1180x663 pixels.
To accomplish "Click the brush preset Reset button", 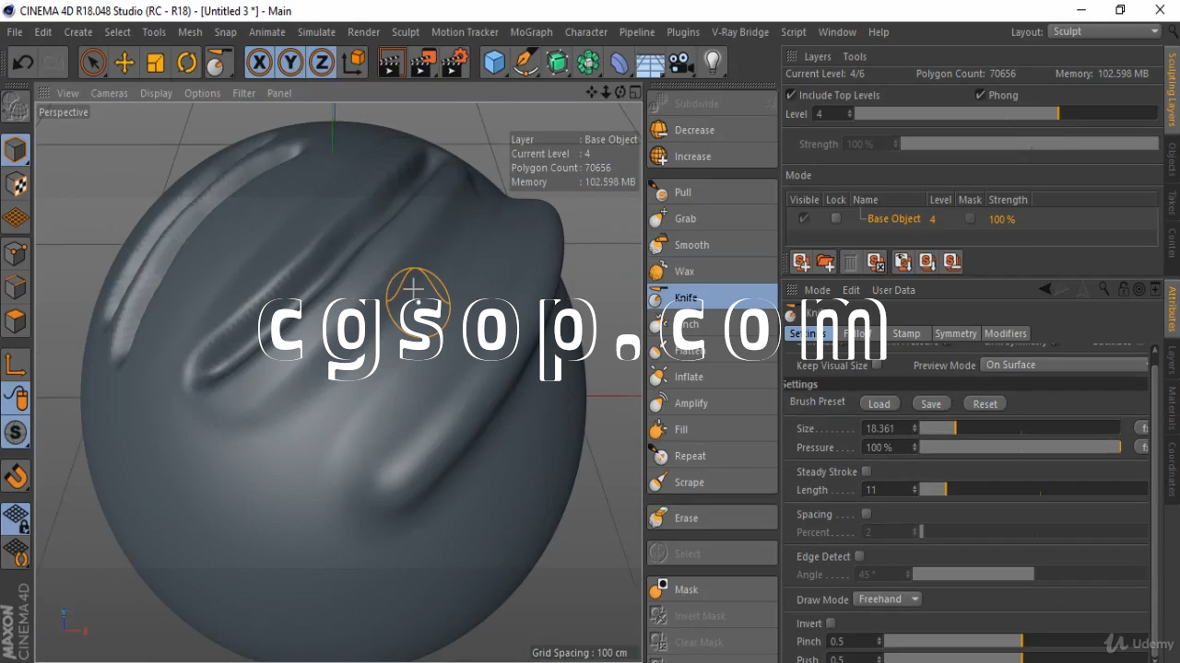I will (985, 404).
